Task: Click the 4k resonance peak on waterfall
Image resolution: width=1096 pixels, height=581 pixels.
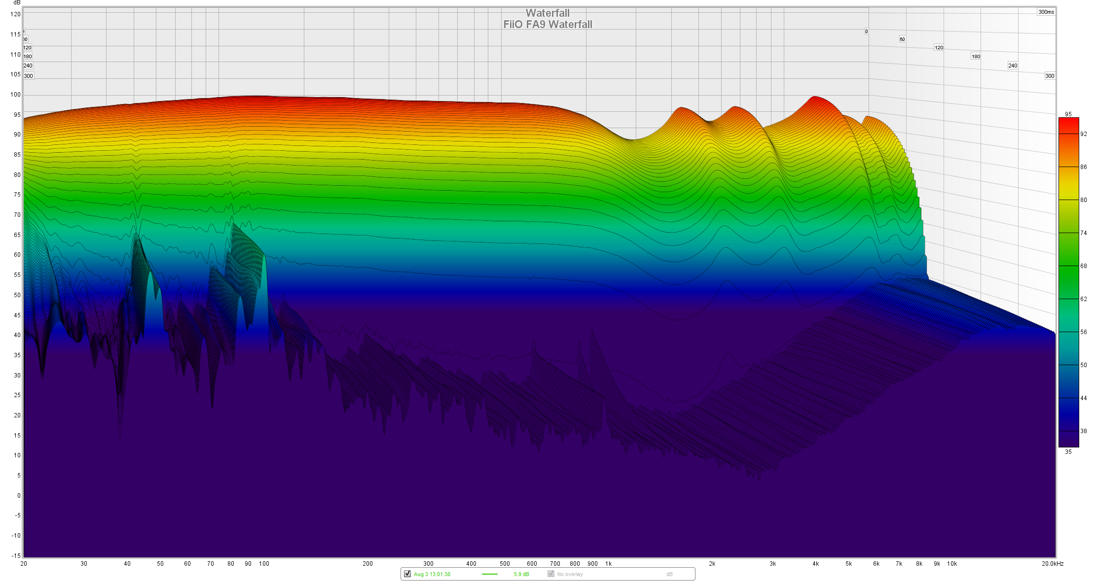Action: click(x=814, y=98)
